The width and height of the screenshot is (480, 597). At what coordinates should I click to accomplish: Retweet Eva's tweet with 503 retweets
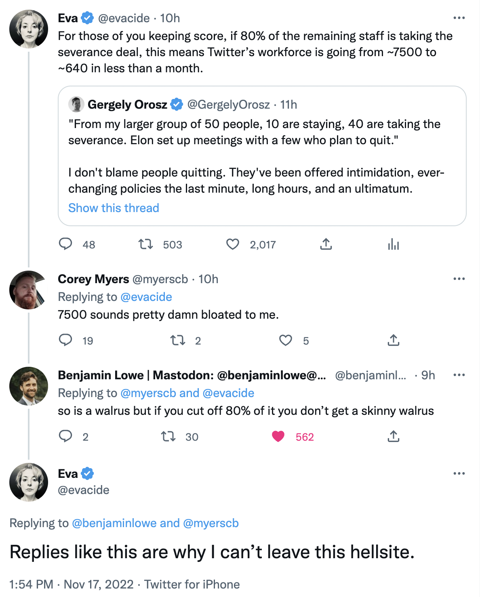click(x=145, y=244)
